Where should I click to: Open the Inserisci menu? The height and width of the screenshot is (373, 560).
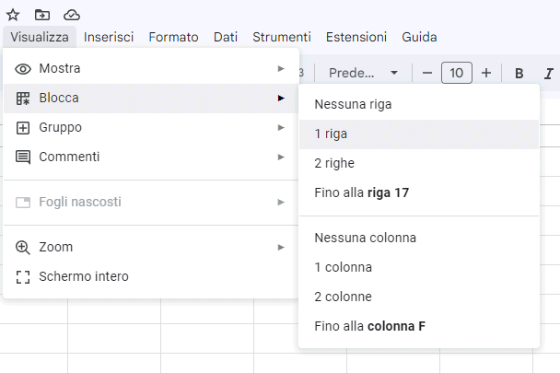pyautogui.click(x=109, y=37)
